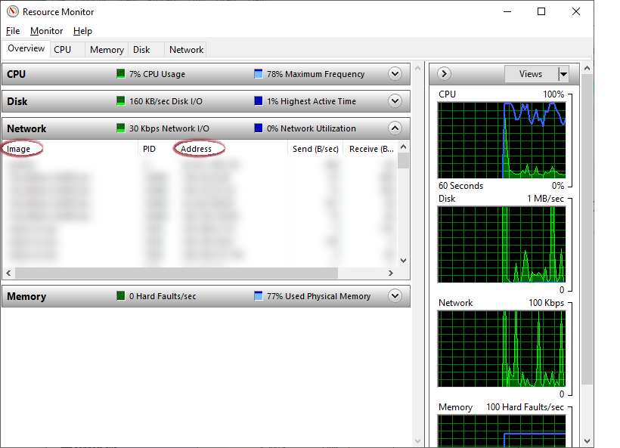Image resolution: width=620 pixels, height=448 pixels.
Task: Click the Disk section header title
Action: pyautogui.click(x=17, y=101)
